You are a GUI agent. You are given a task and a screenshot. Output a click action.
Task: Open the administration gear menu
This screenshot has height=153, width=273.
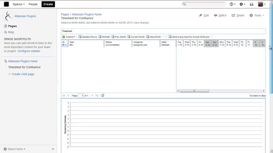click(242, 4)
